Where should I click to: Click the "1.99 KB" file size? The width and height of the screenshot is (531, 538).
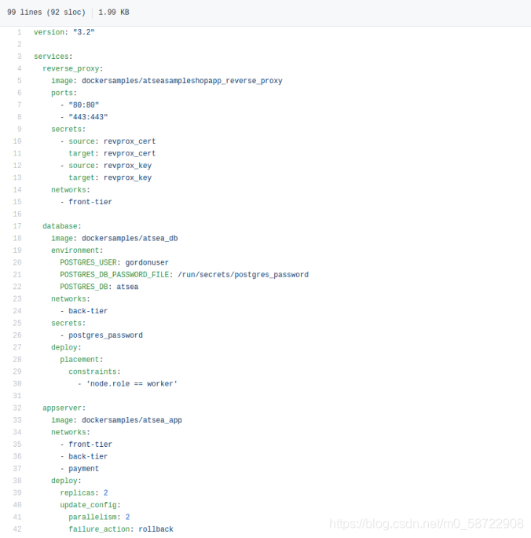[x=114, y=13]
